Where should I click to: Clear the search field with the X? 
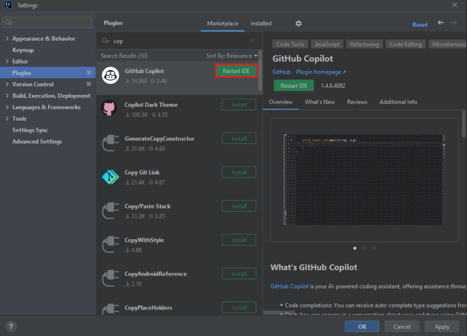253,41
